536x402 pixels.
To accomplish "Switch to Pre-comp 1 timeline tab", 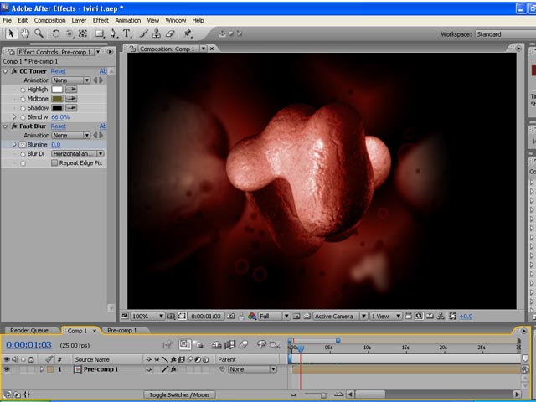I will 121,331.
